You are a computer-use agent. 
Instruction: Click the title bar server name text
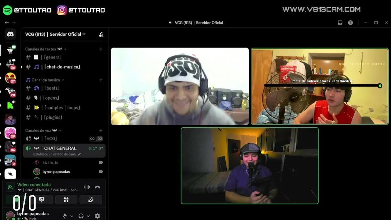[199, 23]
